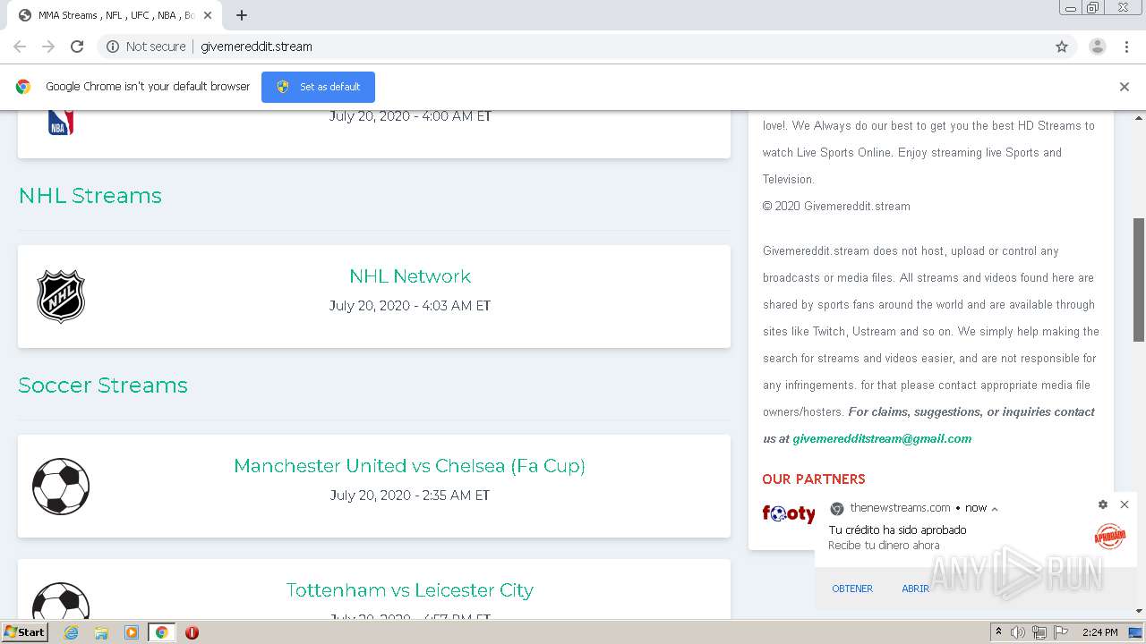Open a new tab with plus button
This screenshot has height=644, width=1146.
tap(242, 15)
